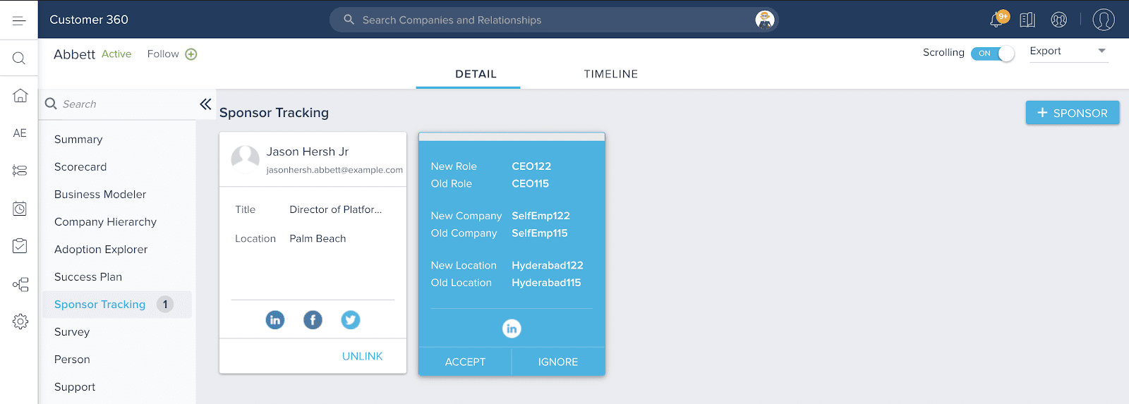Turn off the Scrolling toggle
Screen dimensions: 1129x404
tap(992, 54)
